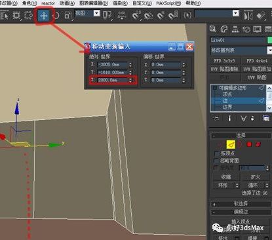Select the Polygon selection level red square
The image size is (272, 240).
[x=249, y=144]
